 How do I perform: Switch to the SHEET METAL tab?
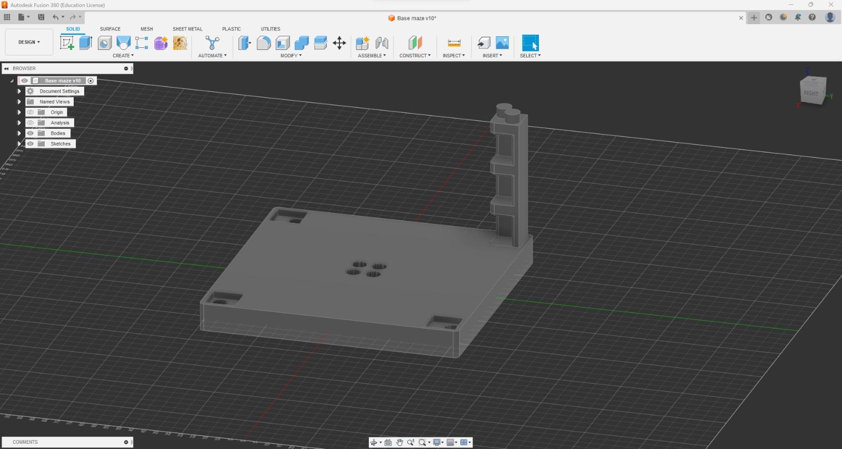[x=187, y=29]
